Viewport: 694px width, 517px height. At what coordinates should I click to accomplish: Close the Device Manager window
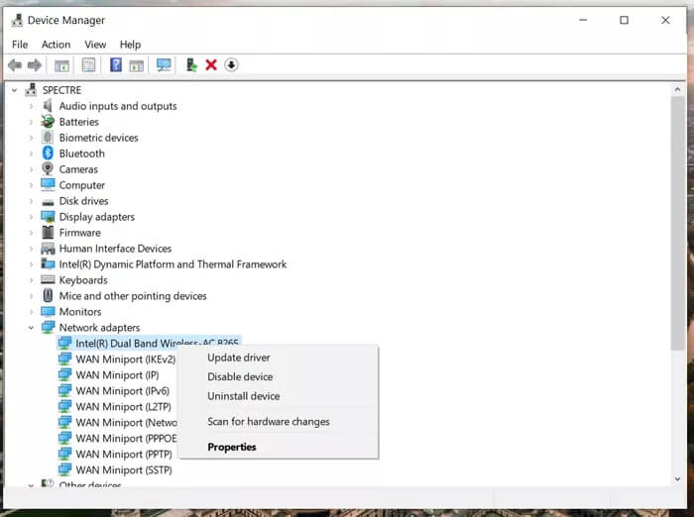[665, 21]
